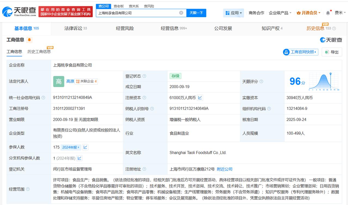
Task: Expand the 企业级产品 menu
Action: tap(280, 13)
